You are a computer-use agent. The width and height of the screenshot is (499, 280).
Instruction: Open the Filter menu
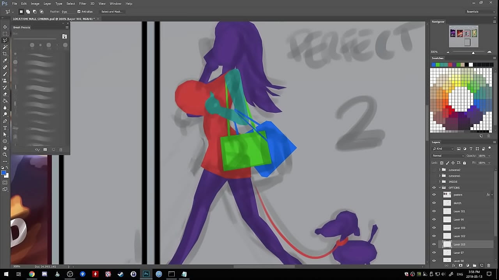(x=83, y=3)
